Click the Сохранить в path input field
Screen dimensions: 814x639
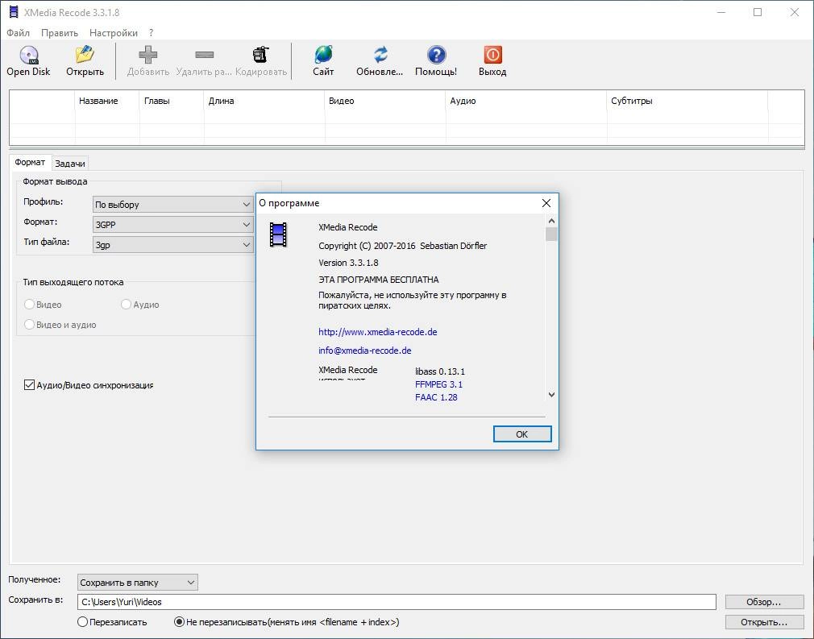coord(397,602)
